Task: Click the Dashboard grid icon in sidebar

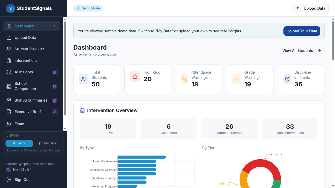Action: 9,26
